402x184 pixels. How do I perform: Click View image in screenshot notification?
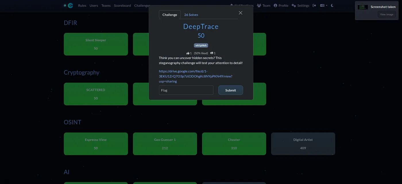click(387, 14)
